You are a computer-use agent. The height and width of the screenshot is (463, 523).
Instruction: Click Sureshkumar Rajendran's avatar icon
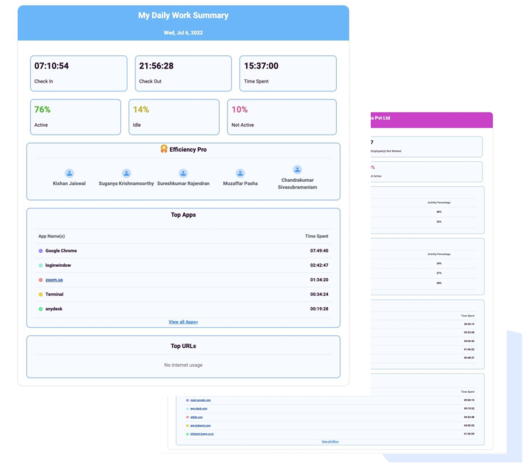click(183, 173)
